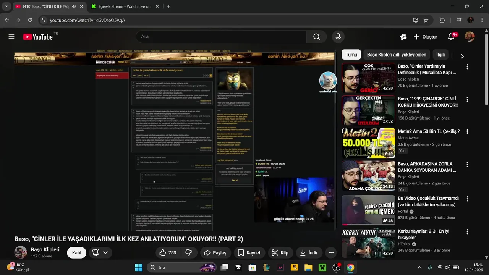This screenshot has width=489, height=275.
Task: Select the "İlgili" filter chip
Action: tap(440, 55)
